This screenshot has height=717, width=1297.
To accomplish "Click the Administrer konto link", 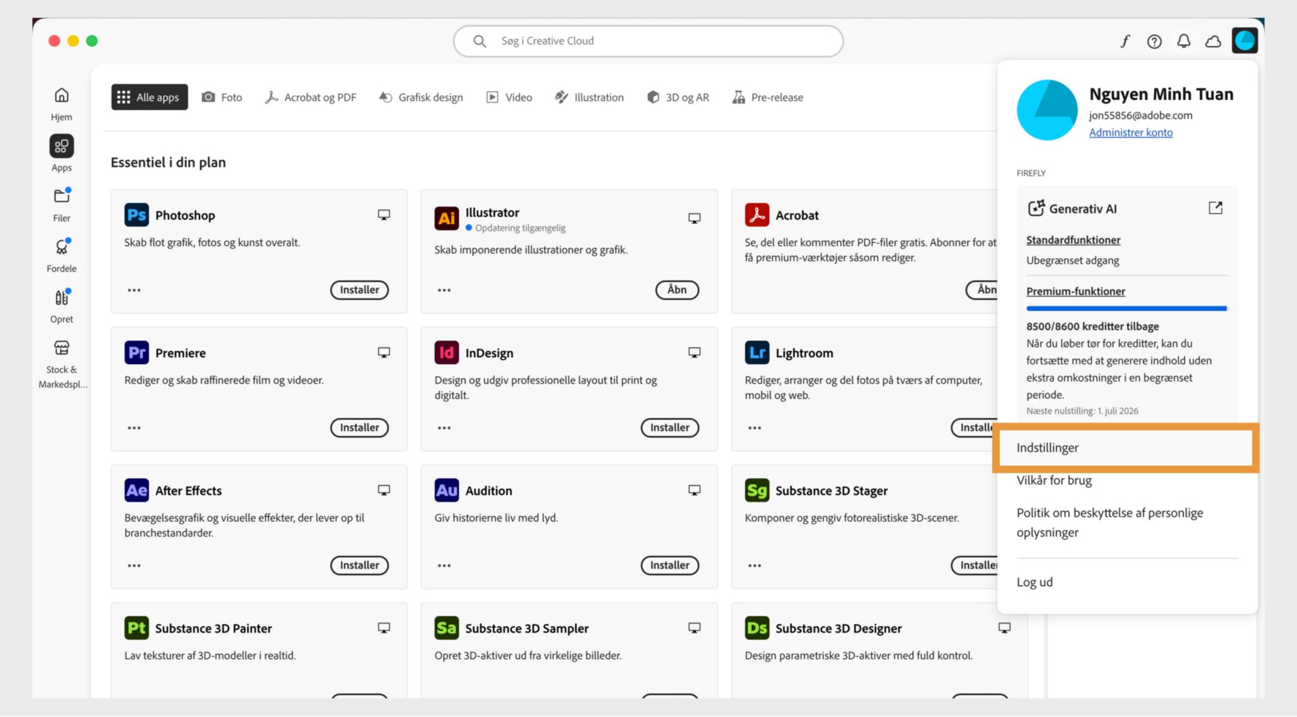I will [x=1131, y=132].
